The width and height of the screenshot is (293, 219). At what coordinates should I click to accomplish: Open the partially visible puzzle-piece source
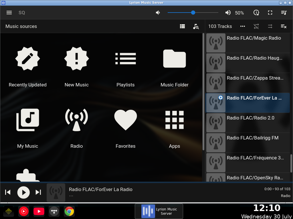pyautogui.click(x=28, y=175)
